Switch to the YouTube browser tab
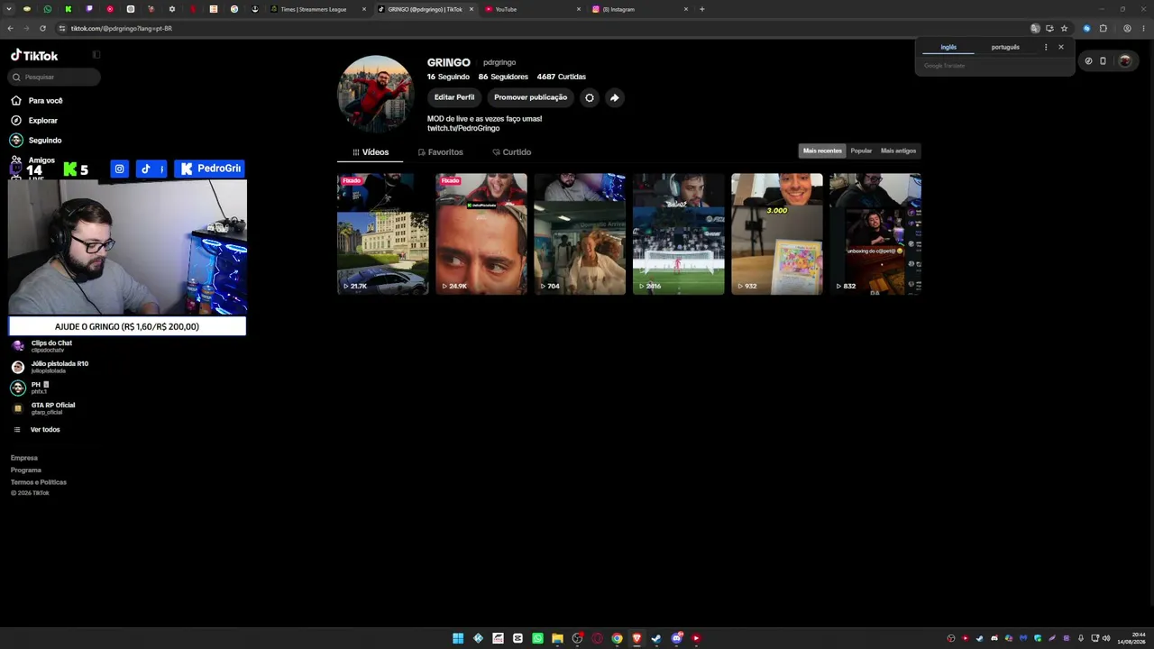This screenshot has width=1154, height=649. [532, 9]
